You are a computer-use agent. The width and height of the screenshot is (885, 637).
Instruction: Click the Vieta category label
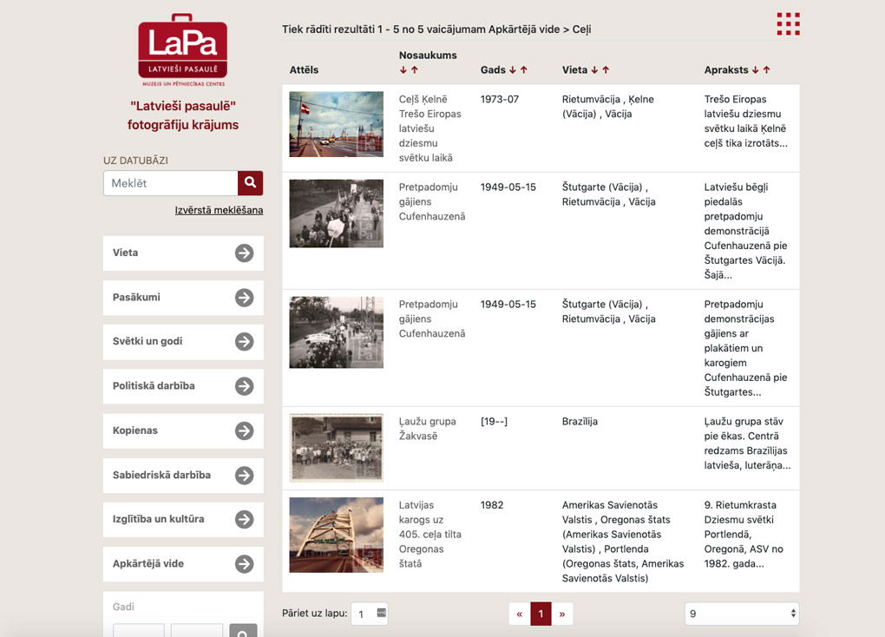click(125, 253)
